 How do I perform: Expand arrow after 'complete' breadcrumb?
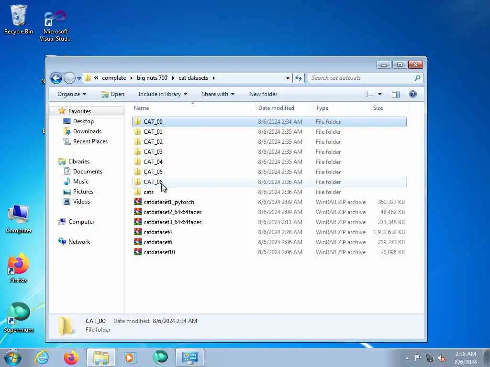[131, 78]
